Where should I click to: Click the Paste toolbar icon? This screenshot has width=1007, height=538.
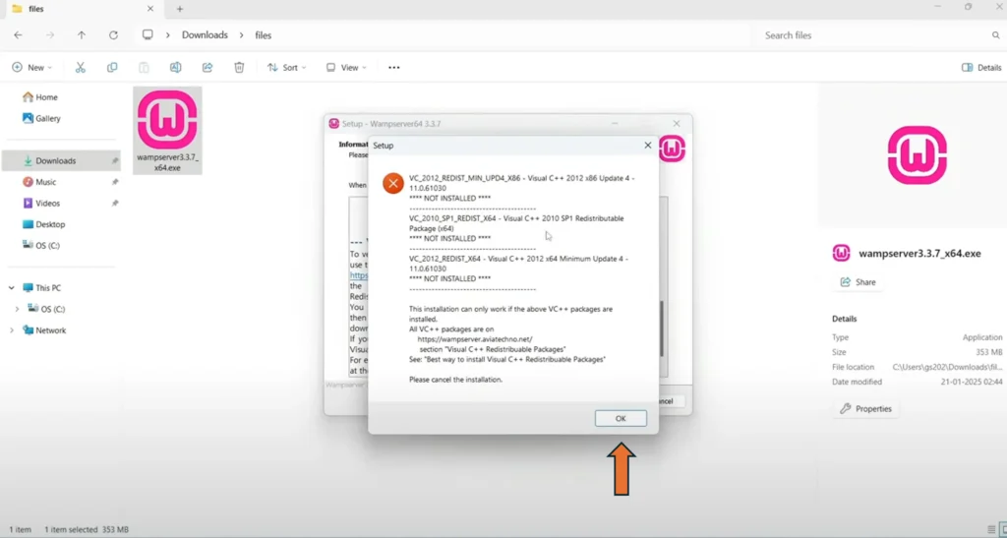tap(144, 68)
